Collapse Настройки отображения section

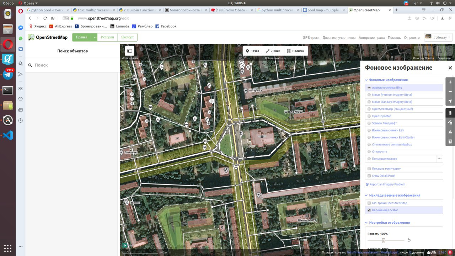click(x=387, y=223)
